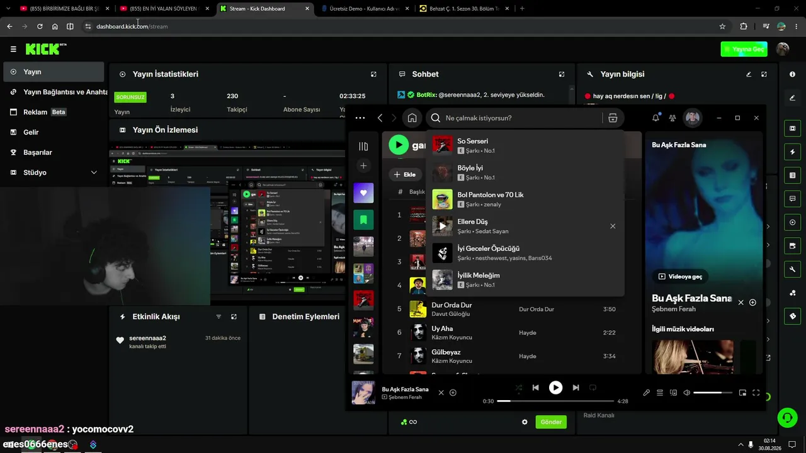Open Kick support headset button
Image resolution: width=806 pixels, height=453 pixels.
[786, 417]
